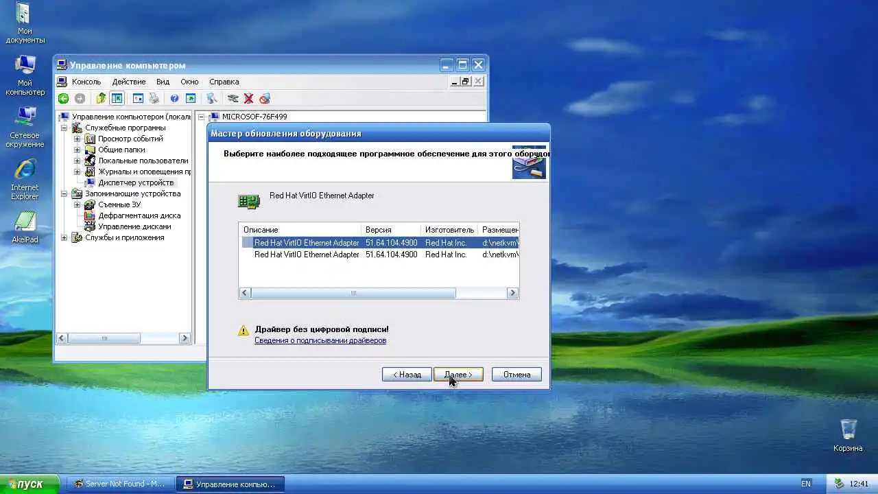Viewport: 878px width, 494px height.
Task: Open the Справка menu
Action: point(224,82)
